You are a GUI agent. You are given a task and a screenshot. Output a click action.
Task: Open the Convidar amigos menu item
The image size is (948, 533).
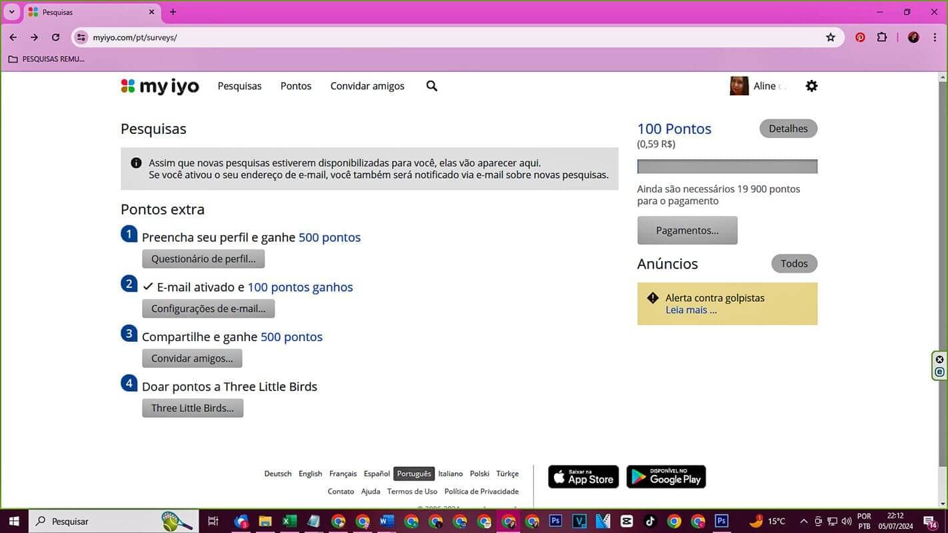tap(367, 86)
